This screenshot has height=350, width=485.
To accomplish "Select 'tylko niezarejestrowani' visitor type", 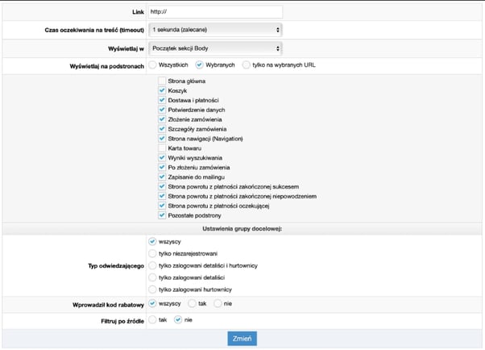I will (153, 253).
